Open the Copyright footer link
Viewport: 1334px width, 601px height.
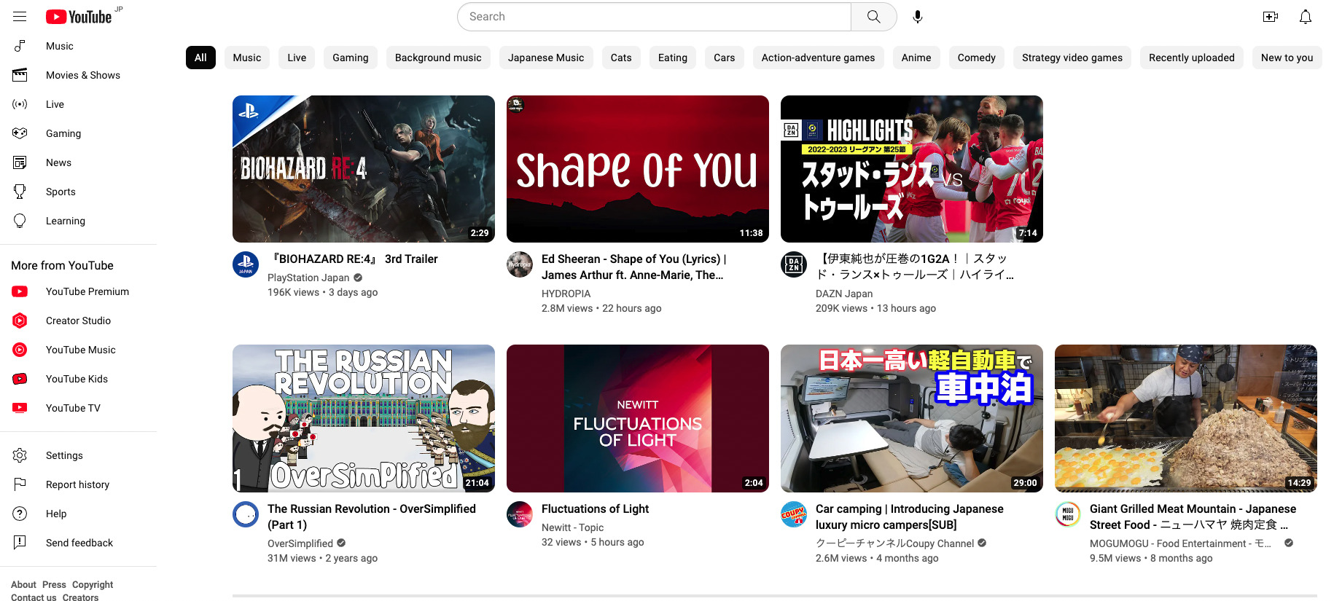pyautogui.click(x=93, y=584)
